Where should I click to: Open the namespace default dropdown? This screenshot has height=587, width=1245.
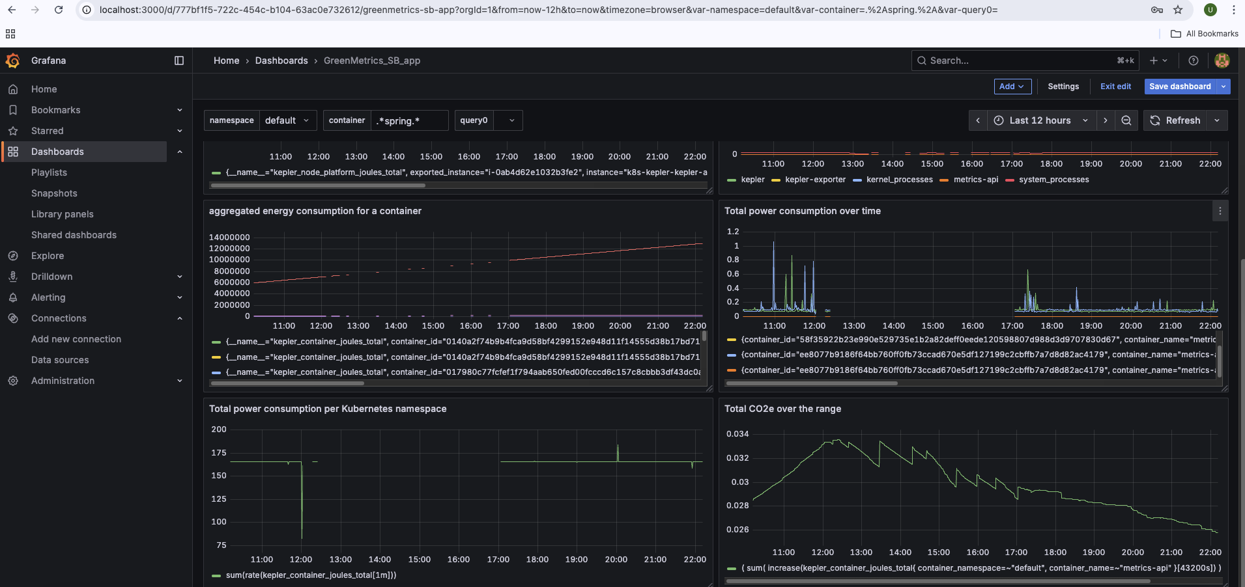pyautogui.click(x=288, y=120)
